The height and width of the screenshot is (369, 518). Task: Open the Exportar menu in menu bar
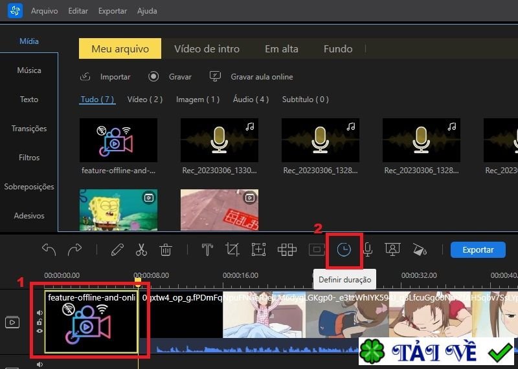point(112,11)
